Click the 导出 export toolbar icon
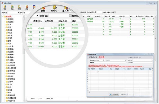The width and height of the screenshot is (159, 104). (12, 7)
